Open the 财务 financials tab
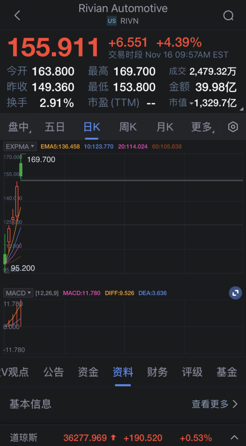Image resolution: width=246 pixels, height=446 pixels. [157, 372]
